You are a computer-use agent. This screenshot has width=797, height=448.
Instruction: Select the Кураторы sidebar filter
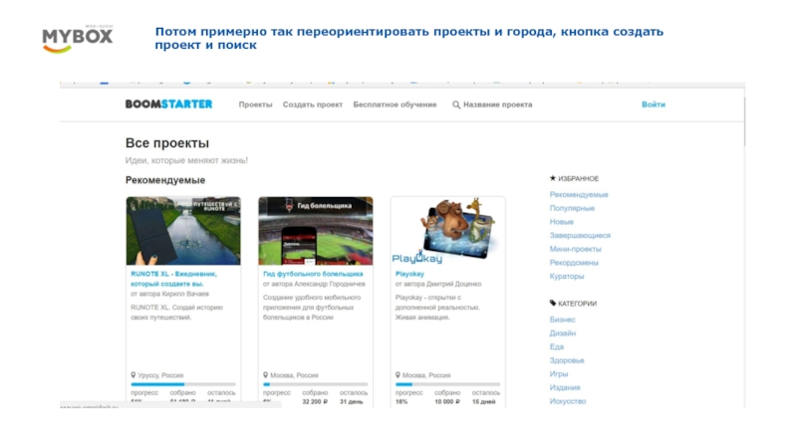[567, 277]
